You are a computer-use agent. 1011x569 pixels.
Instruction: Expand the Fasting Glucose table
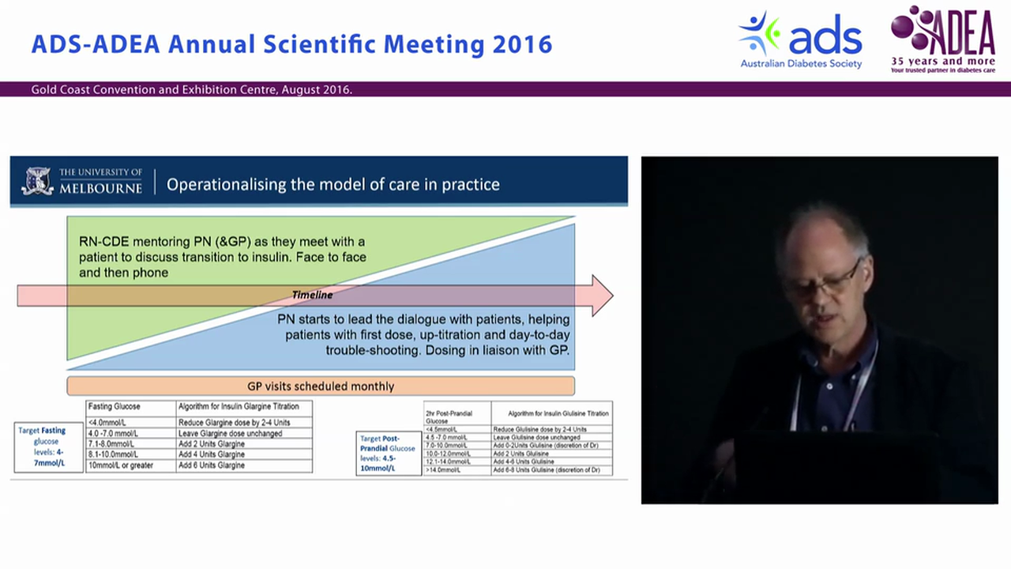click(x=198, y=435)
